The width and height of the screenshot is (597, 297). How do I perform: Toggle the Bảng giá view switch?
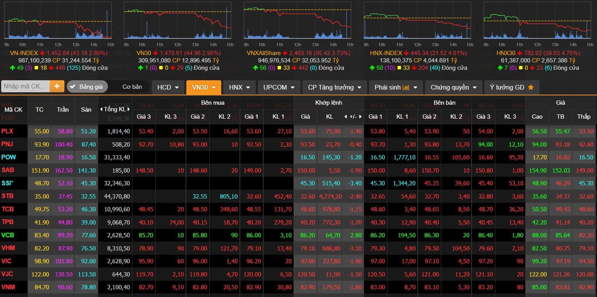[x=87, y=86]
